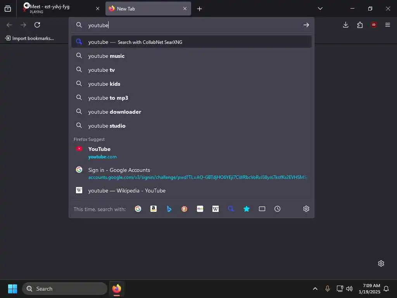Image resolution: width=397 pixels, height=298 pixels.
Task: Mute the playing Meet tab audio icon
Action: pyautogui.click(x=26, y=5)
